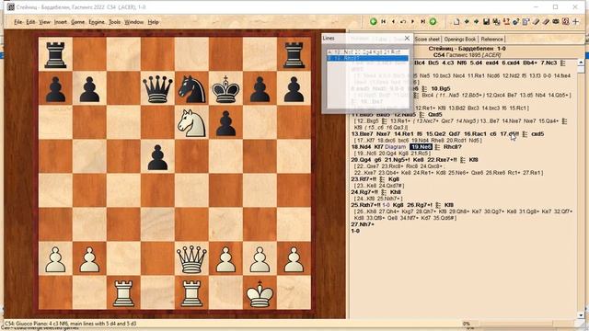589x331 pixels.
Task: Open the View menu
Action: (45, 22)
